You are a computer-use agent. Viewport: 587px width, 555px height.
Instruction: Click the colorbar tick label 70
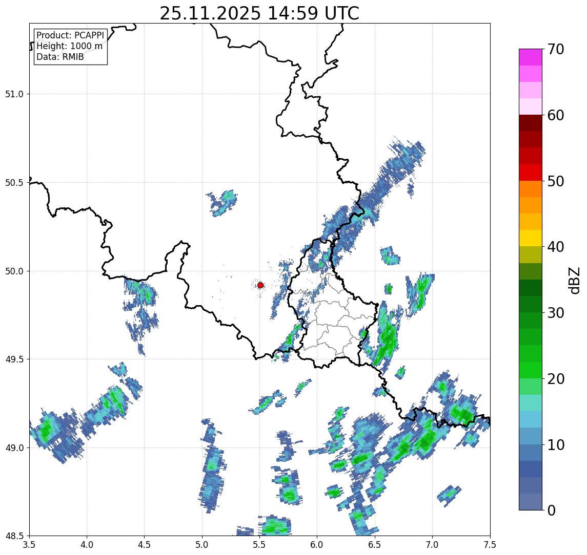(x=556, y=49)
